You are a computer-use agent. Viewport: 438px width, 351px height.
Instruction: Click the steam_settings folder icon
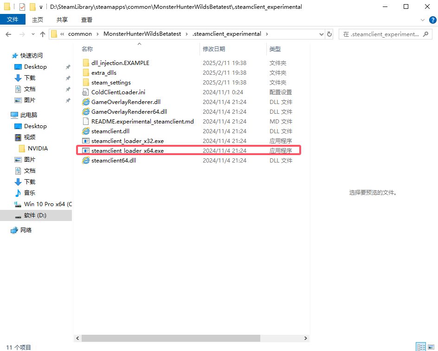(x=86, y=83)
